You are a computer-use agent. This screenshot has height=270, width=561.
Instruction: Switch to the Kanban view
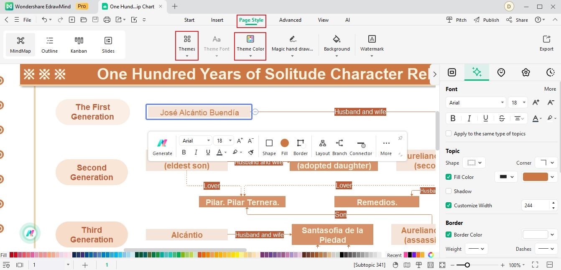click(x=79, y=45)
